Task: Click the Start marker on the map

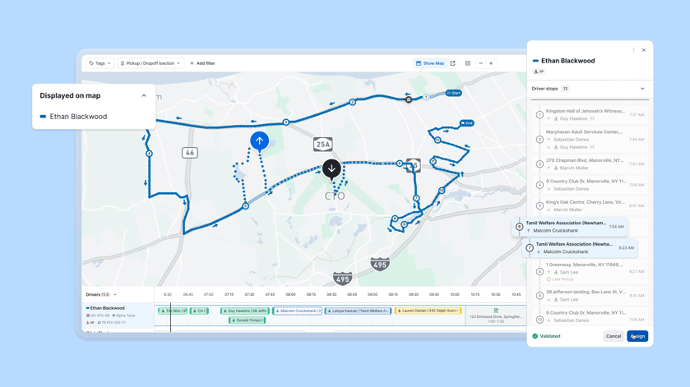Action: 453,93
